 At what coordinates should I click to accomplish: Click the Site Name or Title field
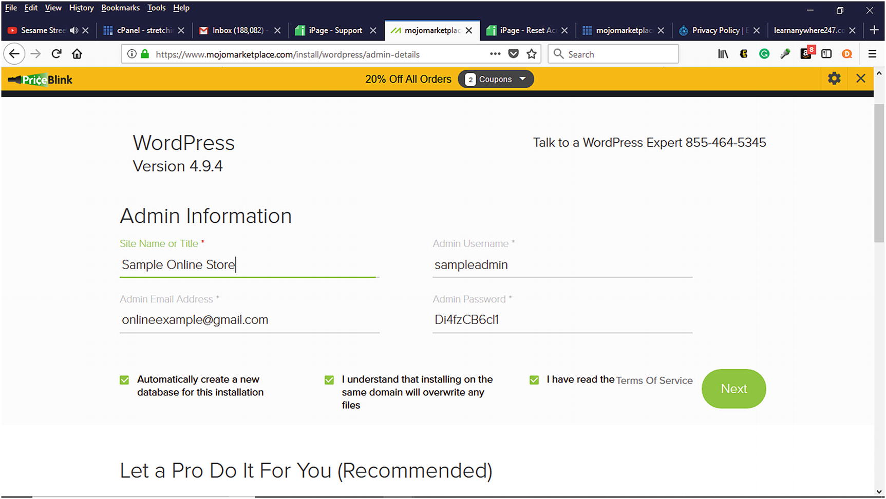[249, 265]
